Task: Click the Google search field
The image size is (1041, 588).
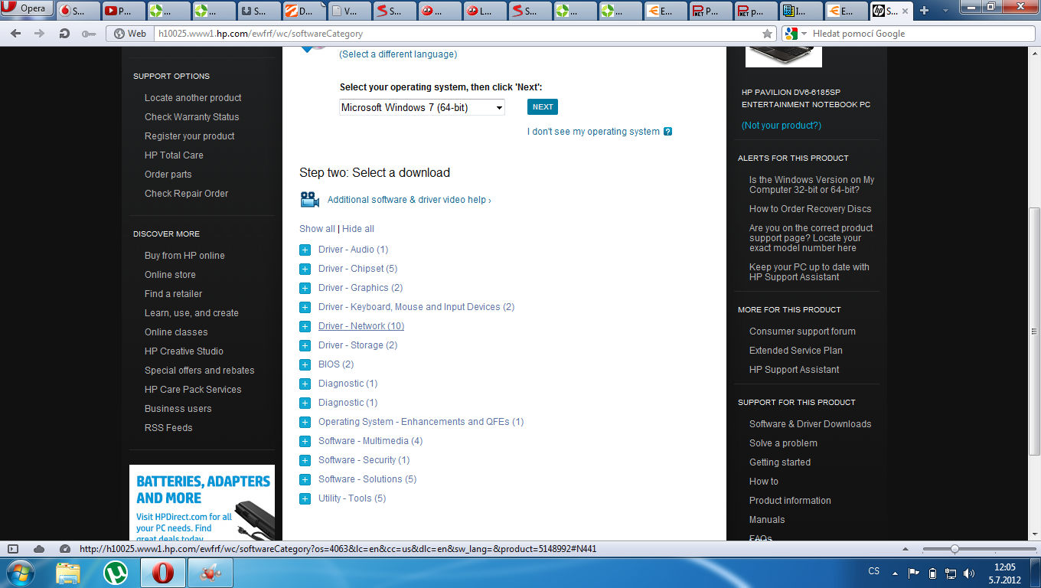Action: pyautogui.click(x=922, y=34)
